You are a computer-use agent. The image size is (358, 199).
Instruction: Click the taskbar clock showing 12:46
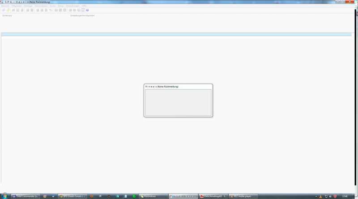pyautogui.click(x=345, y=196)
